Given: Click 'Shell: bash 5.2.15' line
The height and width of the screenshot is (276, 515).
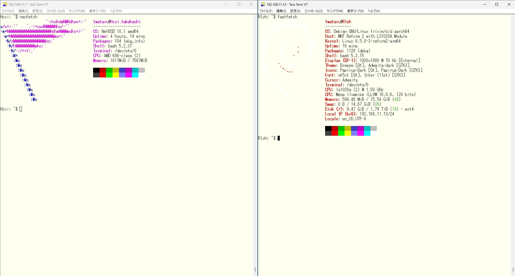Looking at the screenshot, I should click(x=345, y=56).
